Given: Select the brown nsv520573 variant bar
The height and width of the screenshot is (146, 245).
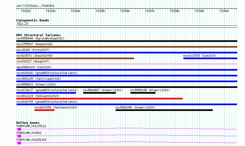Looking at the screenshot, I should 75,58.
